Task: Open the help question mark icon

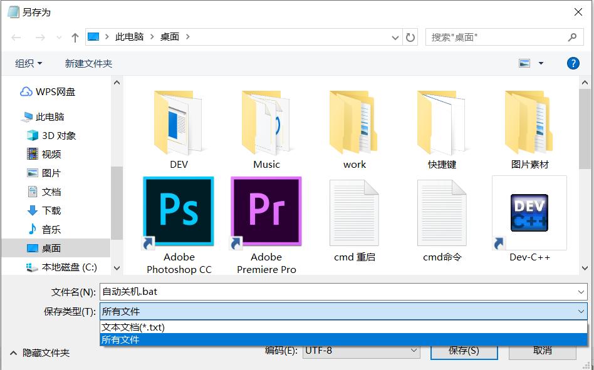Action: [573, 63]
